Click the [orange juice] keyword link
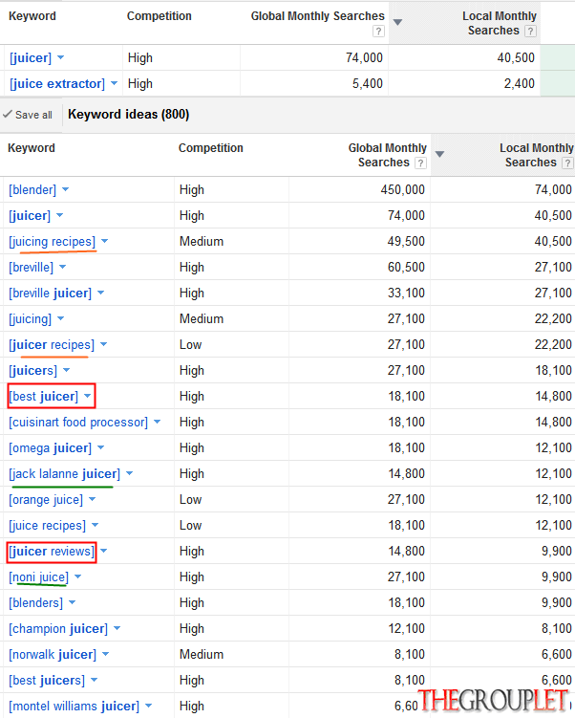575x718 pixels. (46, 500)
